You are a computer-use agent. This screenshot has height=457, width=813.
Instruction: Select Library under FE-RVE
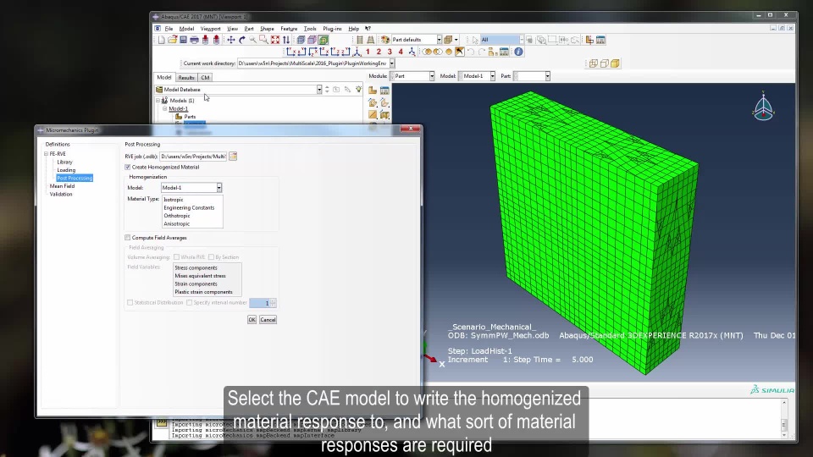tap(65, 162)
